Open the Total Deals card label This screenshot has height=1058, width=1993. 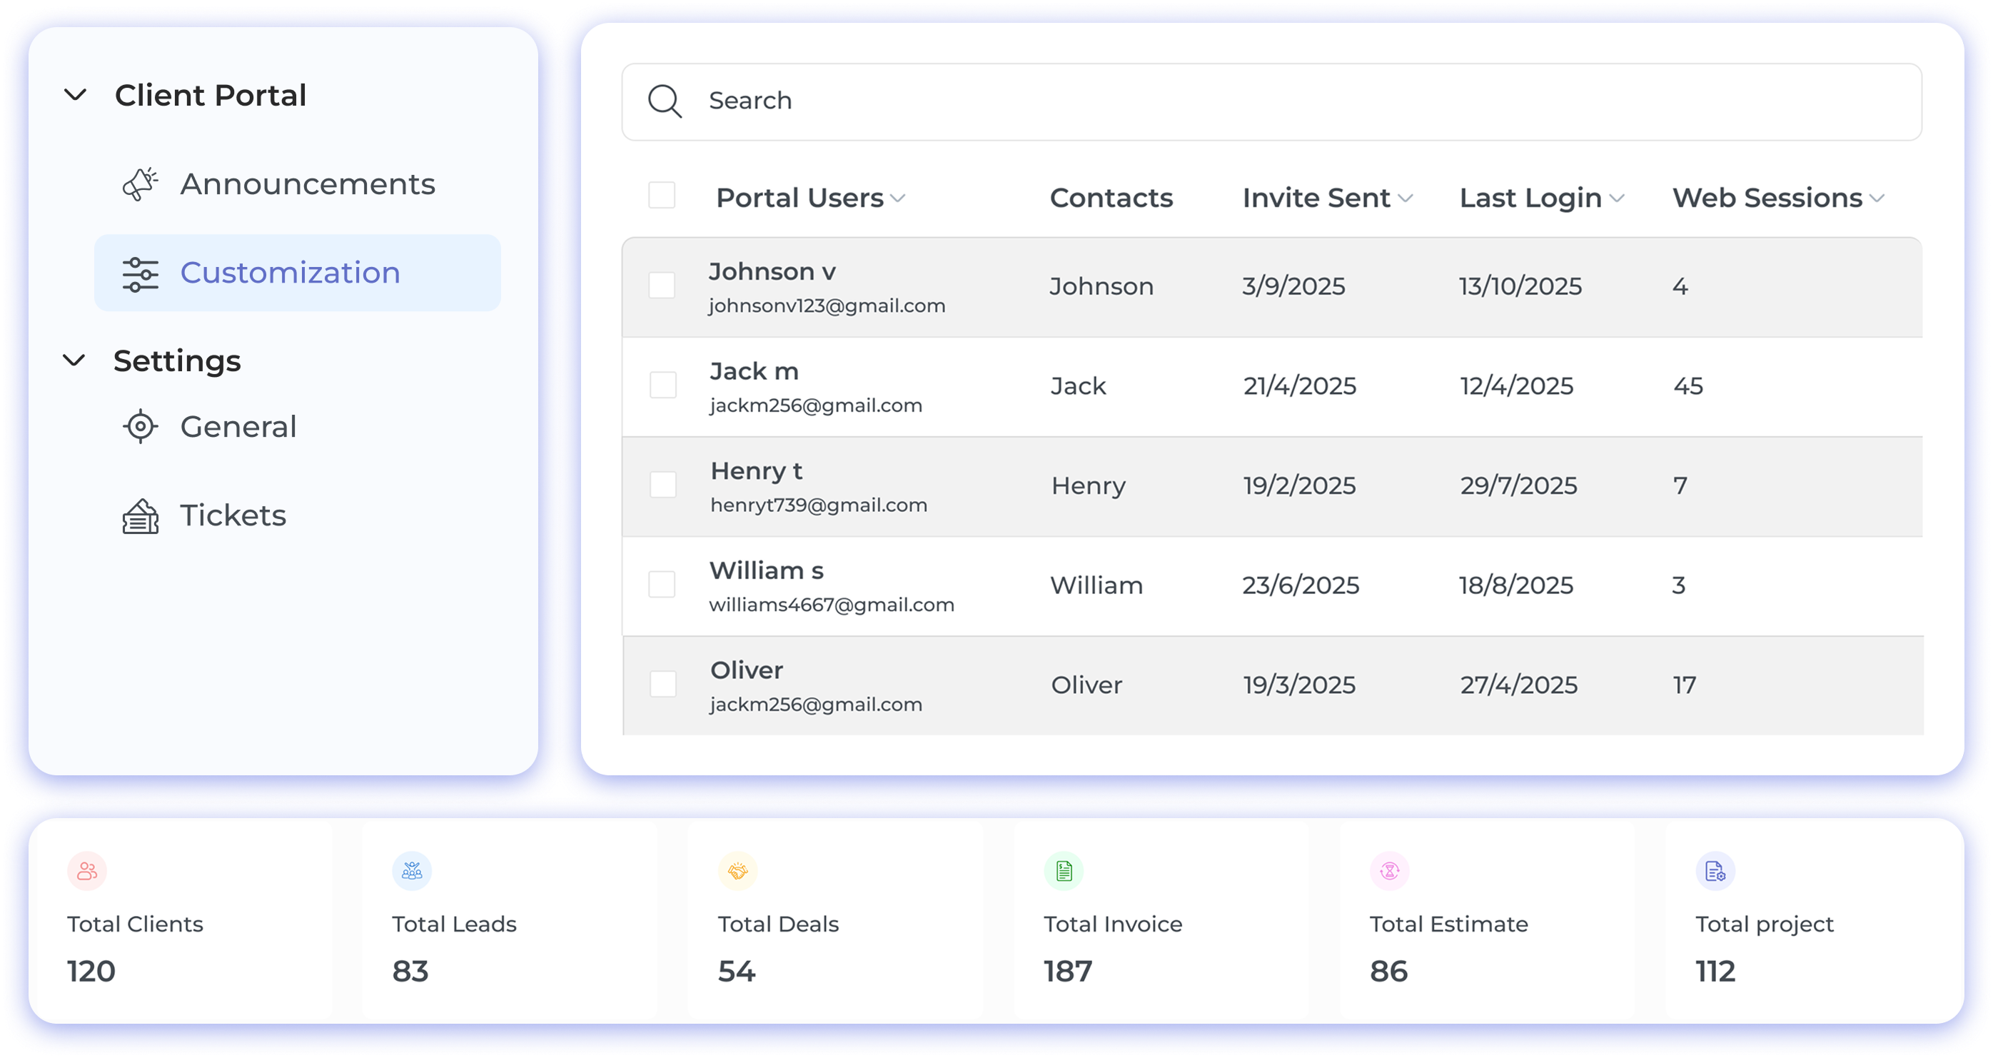click(778, 924)
